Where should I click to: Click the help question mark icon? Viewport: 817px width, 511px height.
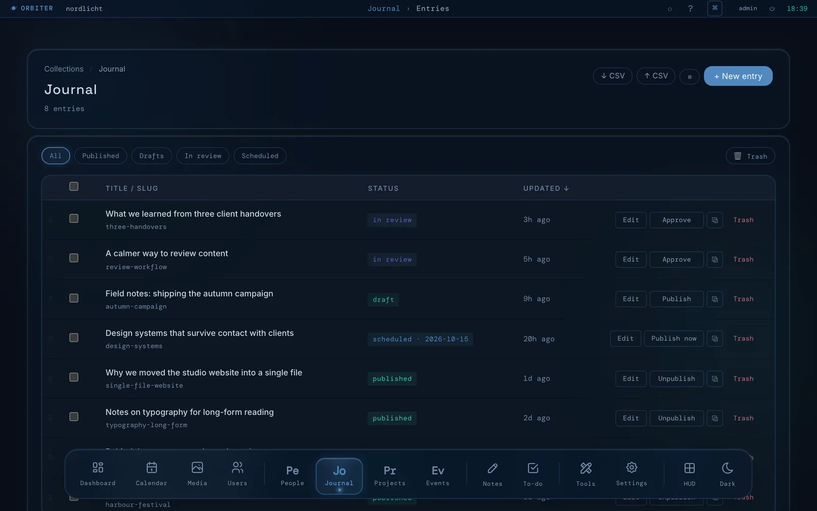tap(690, 9)
